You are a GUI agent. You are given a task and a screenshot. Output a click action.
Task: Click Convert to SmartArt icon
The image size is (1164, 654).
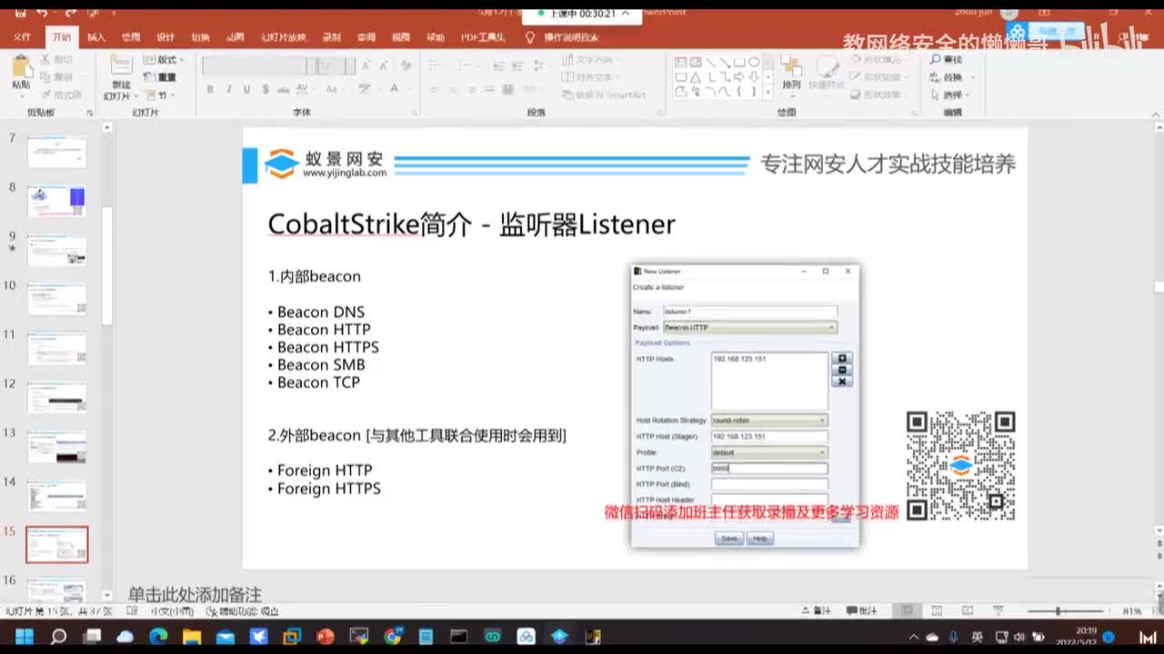(567, 94)
